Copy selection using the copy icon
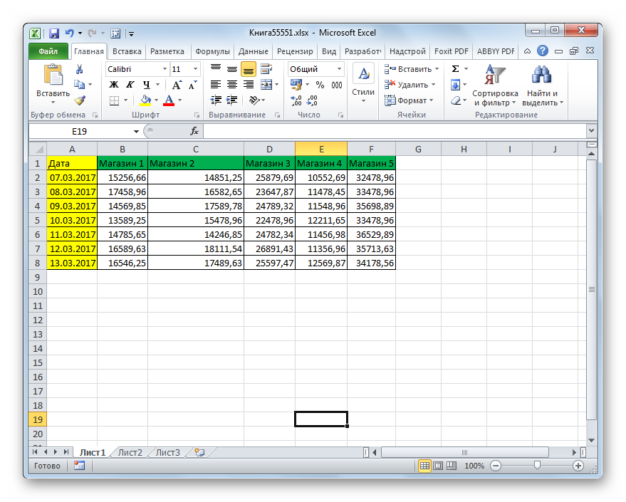 point(80,85)
